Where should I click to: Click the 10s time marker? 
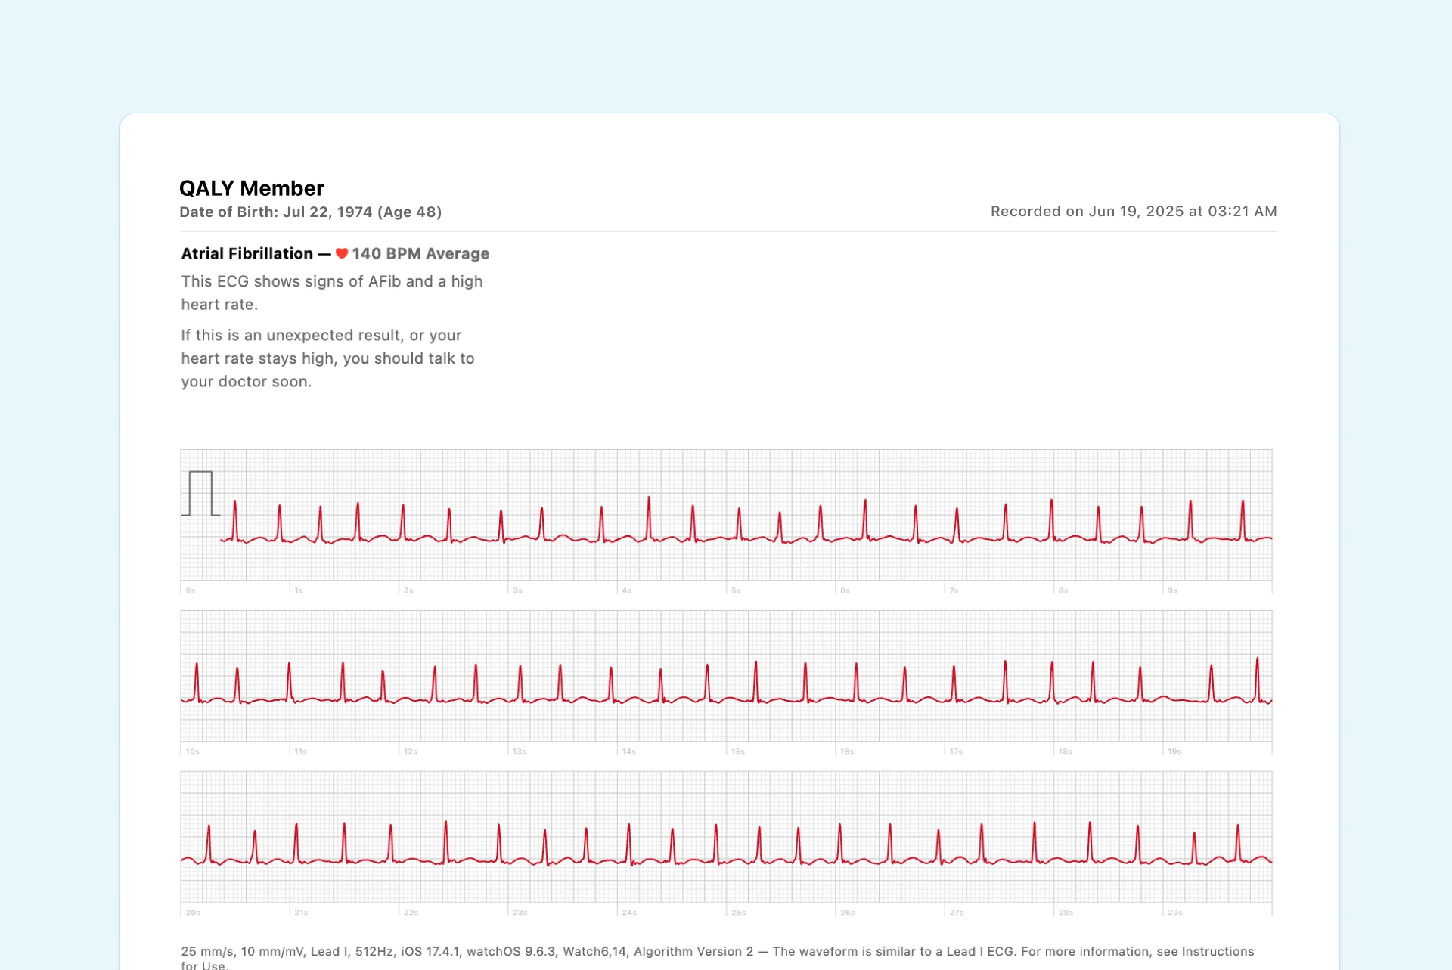click(192, 752)
